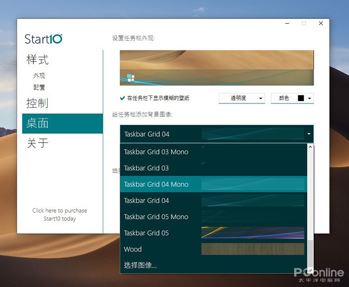Toggle blurred wallpaper under taskbar checkbox
Screen dimensions: 349x287
123,98
